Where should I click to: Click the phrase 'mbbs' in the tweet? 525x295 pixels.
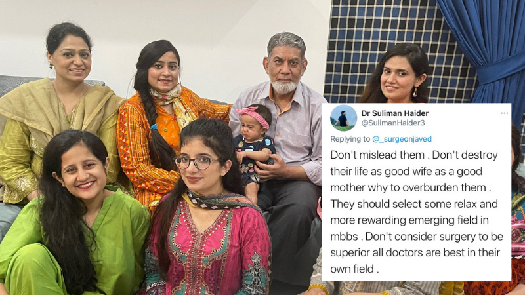[344, 237]
